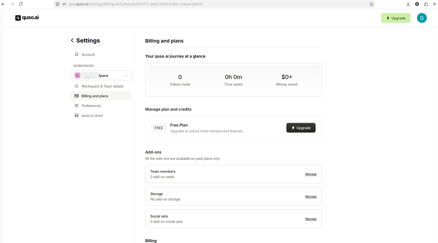This screenshot has height=243, width=438.
Task: Expand the workspace selector dropdown
Action: (101, 75)
